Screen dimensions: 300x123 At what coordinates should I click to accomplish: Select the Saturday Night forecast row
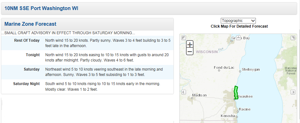point(87,87)
